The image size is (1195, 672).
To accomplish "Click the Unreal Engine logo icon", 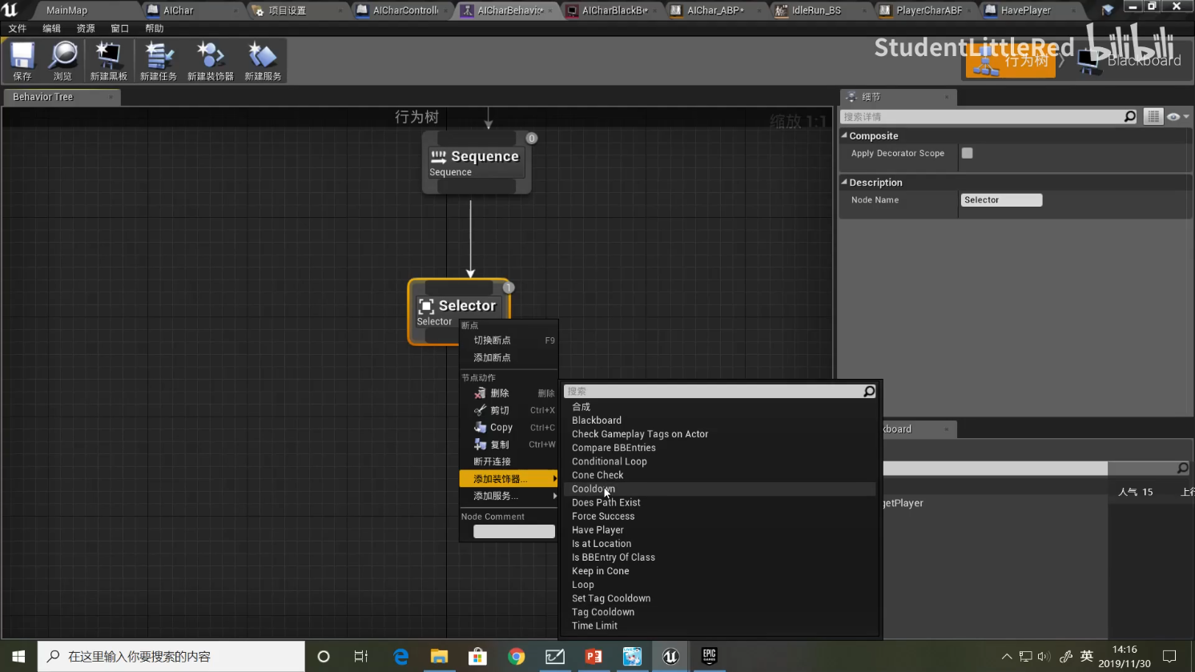I will (10, 10).
